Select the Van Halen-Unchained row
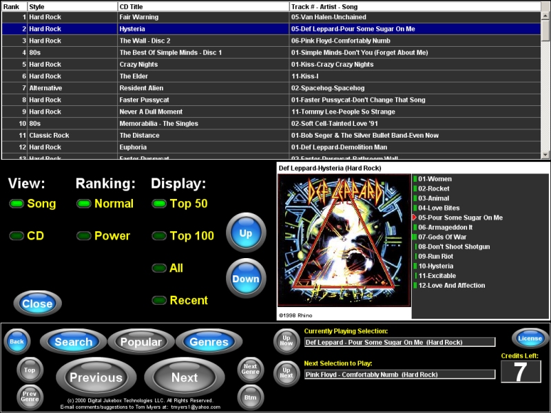551x413 pixels. tap(271, 17)
